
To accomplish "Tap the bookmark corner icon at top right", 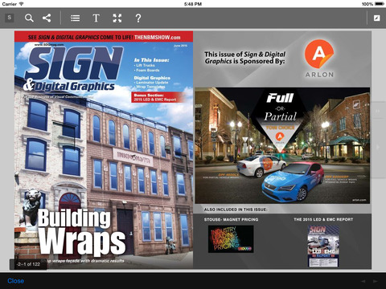I will 376,18.
